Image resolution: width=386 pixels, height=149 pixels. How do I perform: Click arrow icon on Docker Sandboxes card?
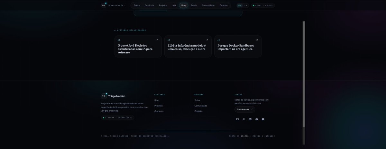tap(257, 40)
